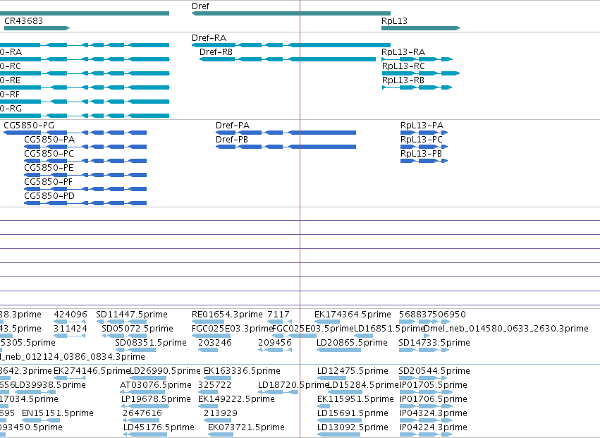Click the teal bar under RpL13
Screen dimensions: 600x438
click(x=421, y=28)
